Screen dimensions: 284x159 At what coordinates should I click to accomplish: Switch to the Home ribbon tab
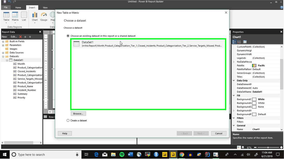pos(18,8)
